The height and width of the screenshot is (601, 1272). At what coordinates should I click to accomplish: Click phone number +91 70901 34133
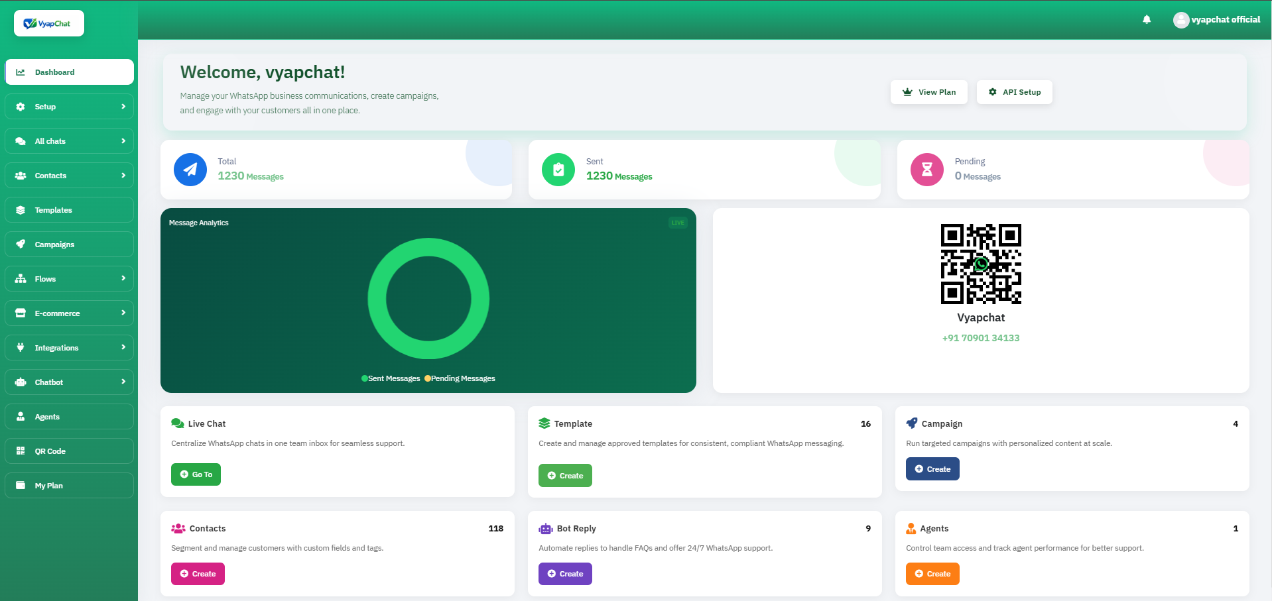(981, 338)
